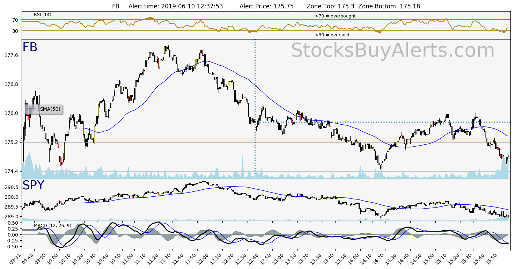Click the 290.5 SPY axis label
Image resolution: width=515 pixels, height=269 pixels.
coord(11,187)
